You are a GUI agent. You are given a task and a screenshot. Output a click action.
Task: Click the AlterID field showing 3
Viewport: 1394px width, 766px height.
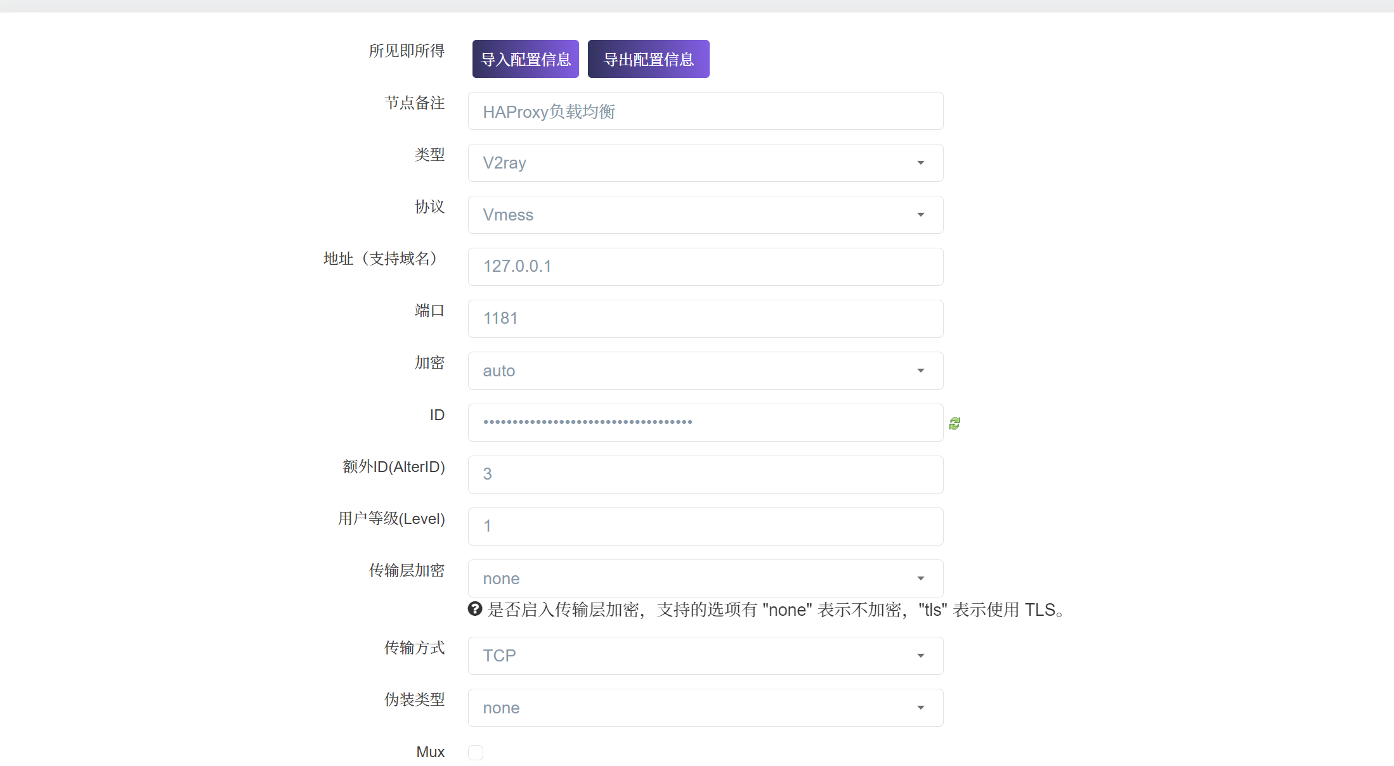tap(705, 475)
